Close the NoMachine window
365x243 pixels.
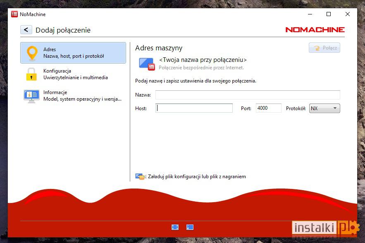point(348,14)
